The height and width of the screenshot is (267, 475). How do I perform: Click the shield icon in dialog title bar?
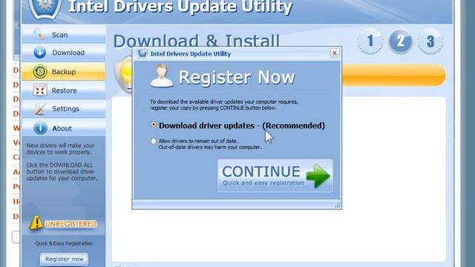pos(142,53)
